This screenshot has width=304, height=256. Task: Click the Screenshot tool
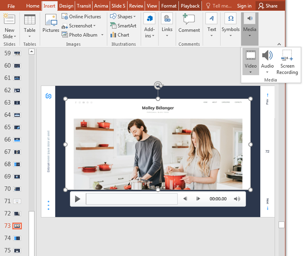point(79,26)
